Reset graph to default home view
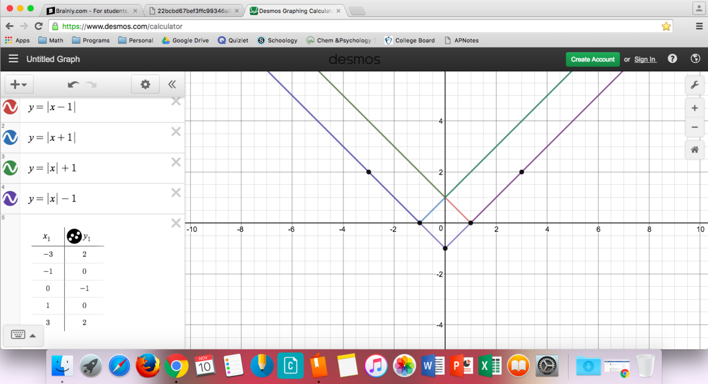 (694, 150)
